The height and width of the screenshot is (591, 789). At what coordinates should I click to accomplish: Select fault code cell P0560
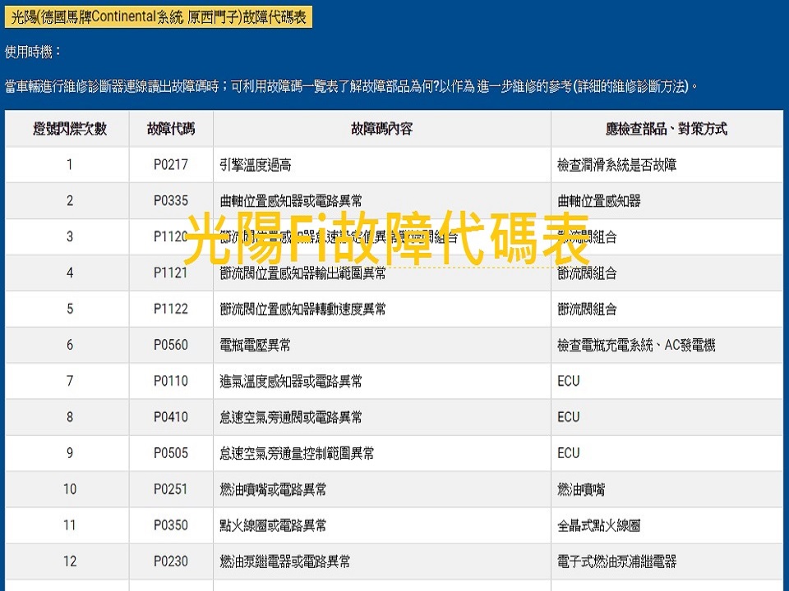click(171, 345)
